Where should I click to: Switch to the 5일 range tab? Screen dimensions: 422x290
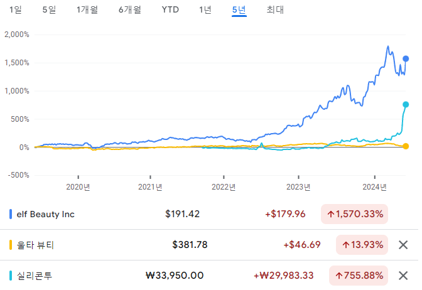coord(48,9)
